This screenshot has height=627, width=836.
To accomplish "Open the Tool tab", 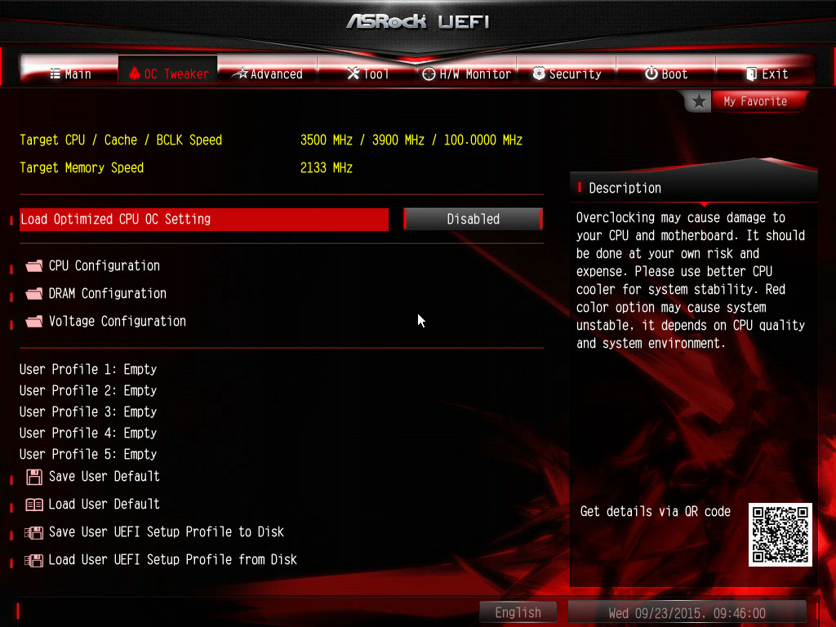I will (x=367, y=73).
